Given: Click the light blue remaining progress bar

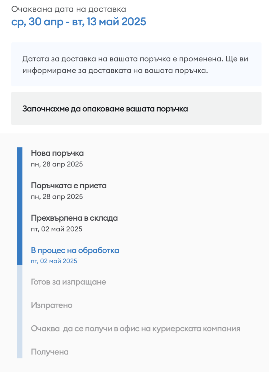Looking at the screenshot, I should (19, 312).
